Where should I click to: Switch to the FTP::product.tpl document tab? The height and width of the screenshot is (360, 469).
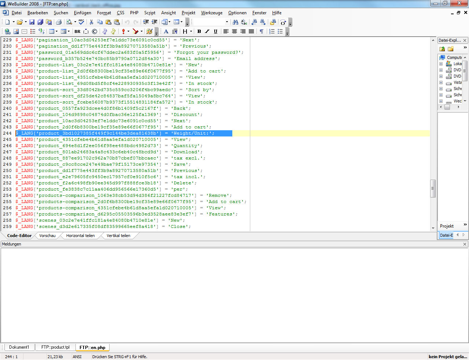click(x=55, y=347)
